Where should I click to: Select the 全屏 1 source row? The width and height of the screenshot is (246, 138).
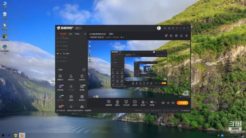click(71, 53)
